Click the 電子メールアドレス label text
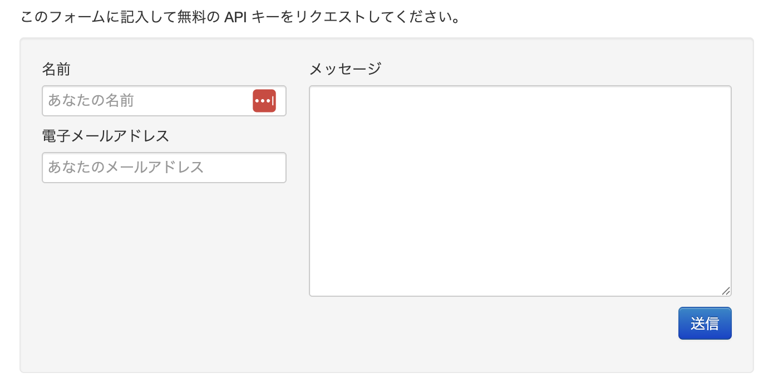The image size is (778, 392). pyautogui.click(x=106, y=135)
